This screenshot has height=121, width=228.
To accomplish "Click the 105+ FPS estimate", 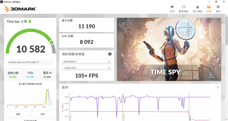I will tap(87, 76).
